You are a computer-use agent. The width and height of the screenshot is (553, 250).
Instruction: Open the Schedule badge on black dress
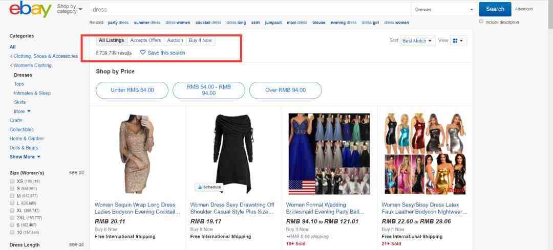[209, 187]
